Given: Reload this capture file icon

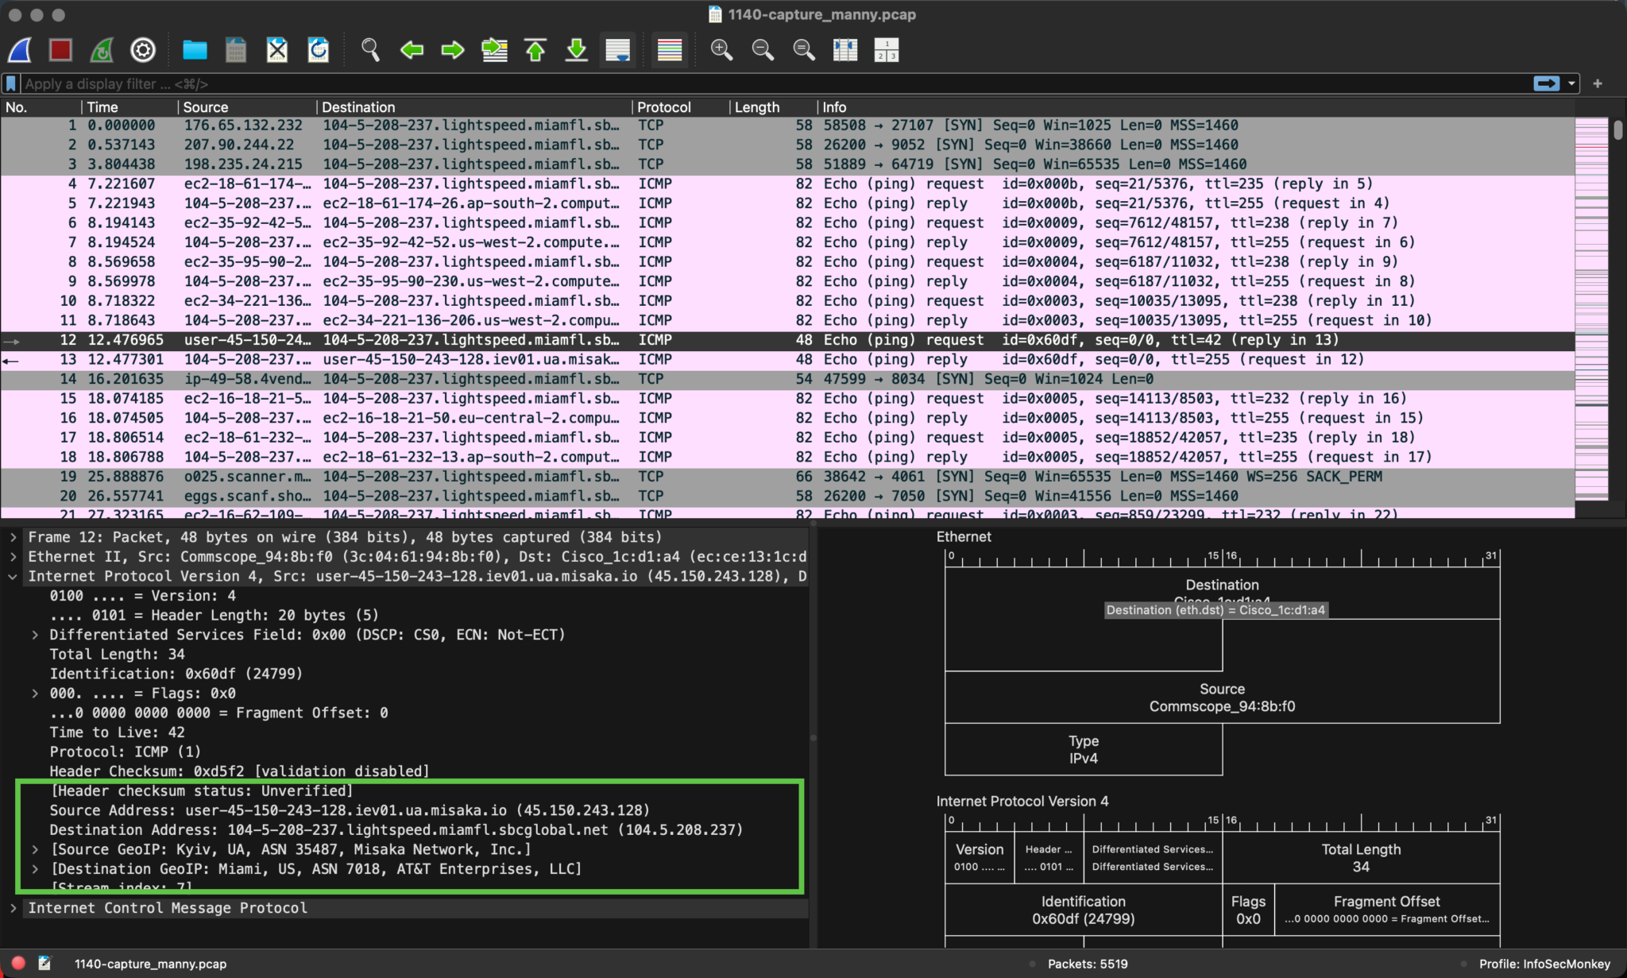Looking at the screenshot, I should (319, 50).
